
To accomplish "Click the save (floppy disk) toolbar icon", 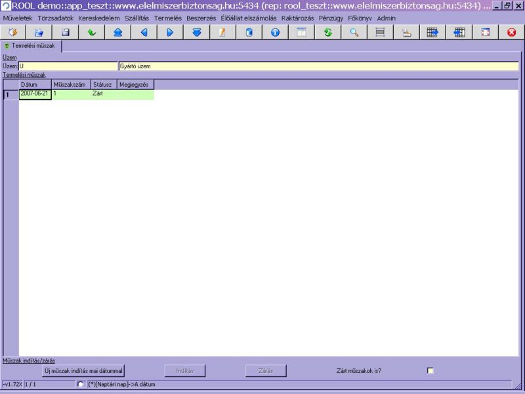I will 65,32.
